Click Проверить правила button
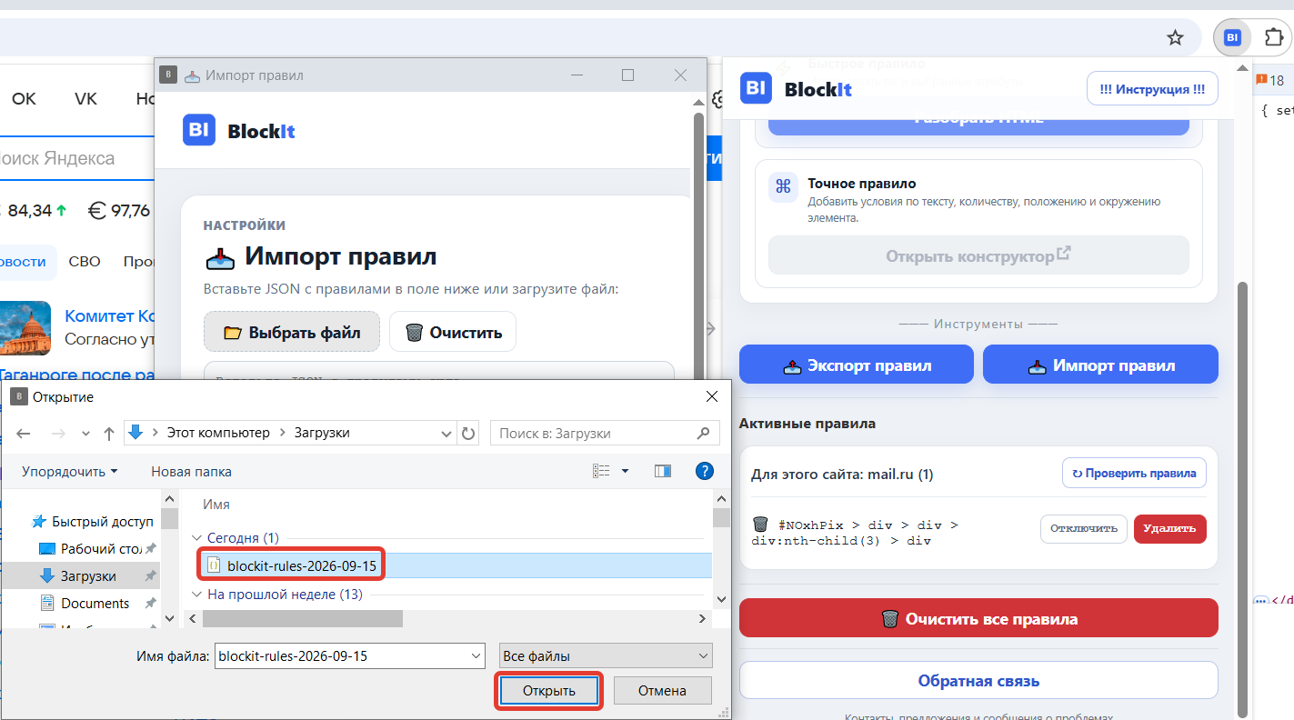The image size is (1294, 720). [1134, 473]
